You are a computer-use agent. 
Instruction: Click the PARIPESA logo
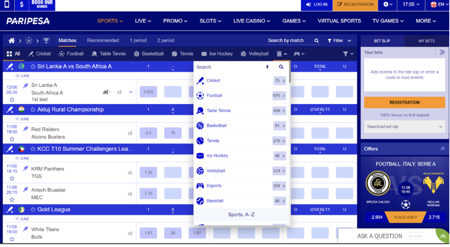tap(28, 21)
